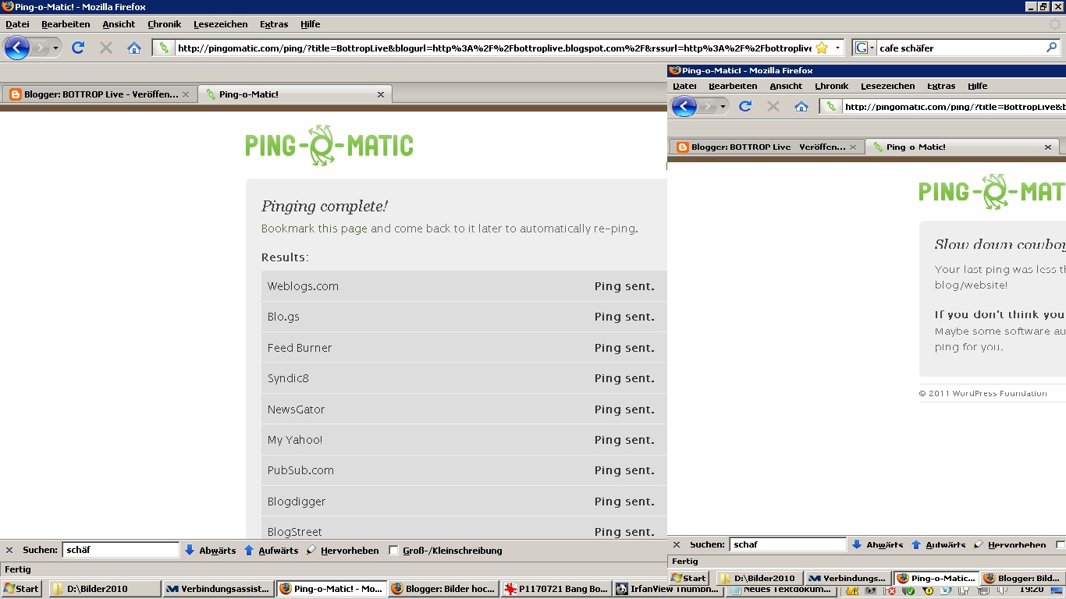Click the address field in the right Firefox window
Viewport: 1066px width, 599px height.
(x=954, y=106)
